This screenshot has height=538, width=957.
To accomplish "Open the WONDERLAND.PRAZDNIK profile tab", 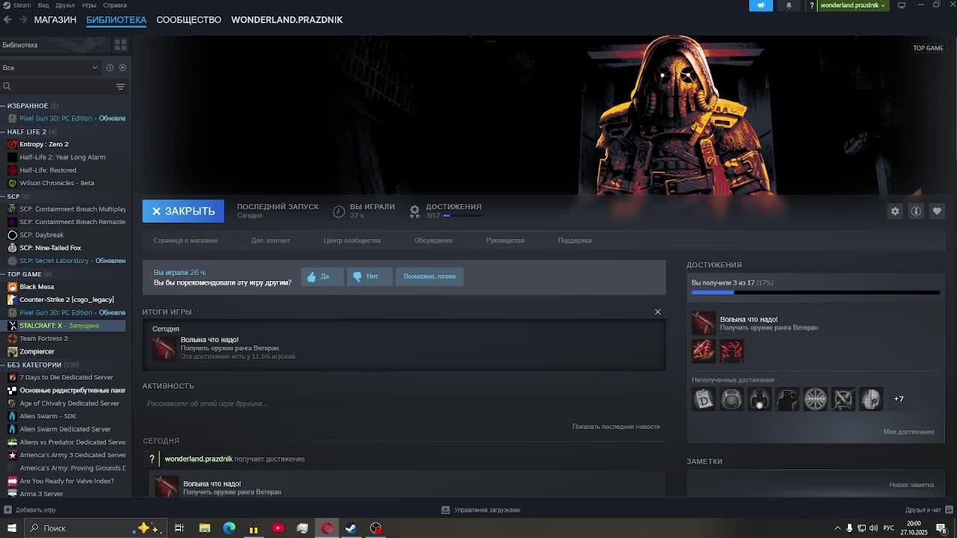I will point(287,19).
